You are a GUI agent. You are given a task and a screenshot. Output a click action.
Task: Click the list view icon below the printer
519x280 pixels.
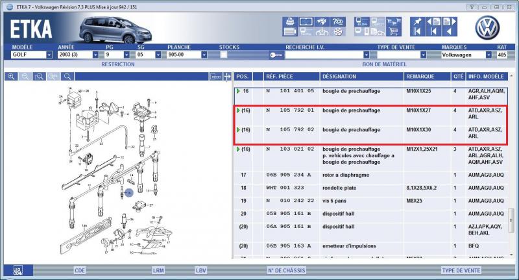tap(290, 32)
